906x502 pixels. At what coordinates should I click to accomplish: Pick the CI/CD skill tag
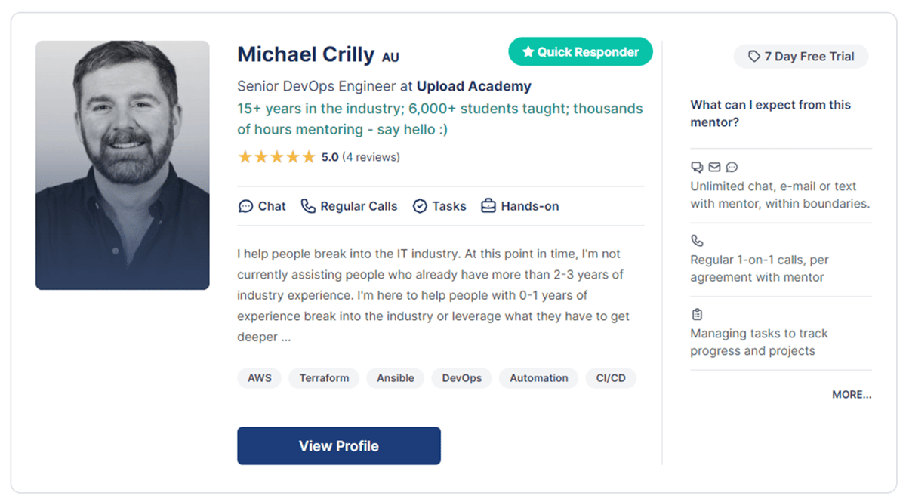(611, 378)
